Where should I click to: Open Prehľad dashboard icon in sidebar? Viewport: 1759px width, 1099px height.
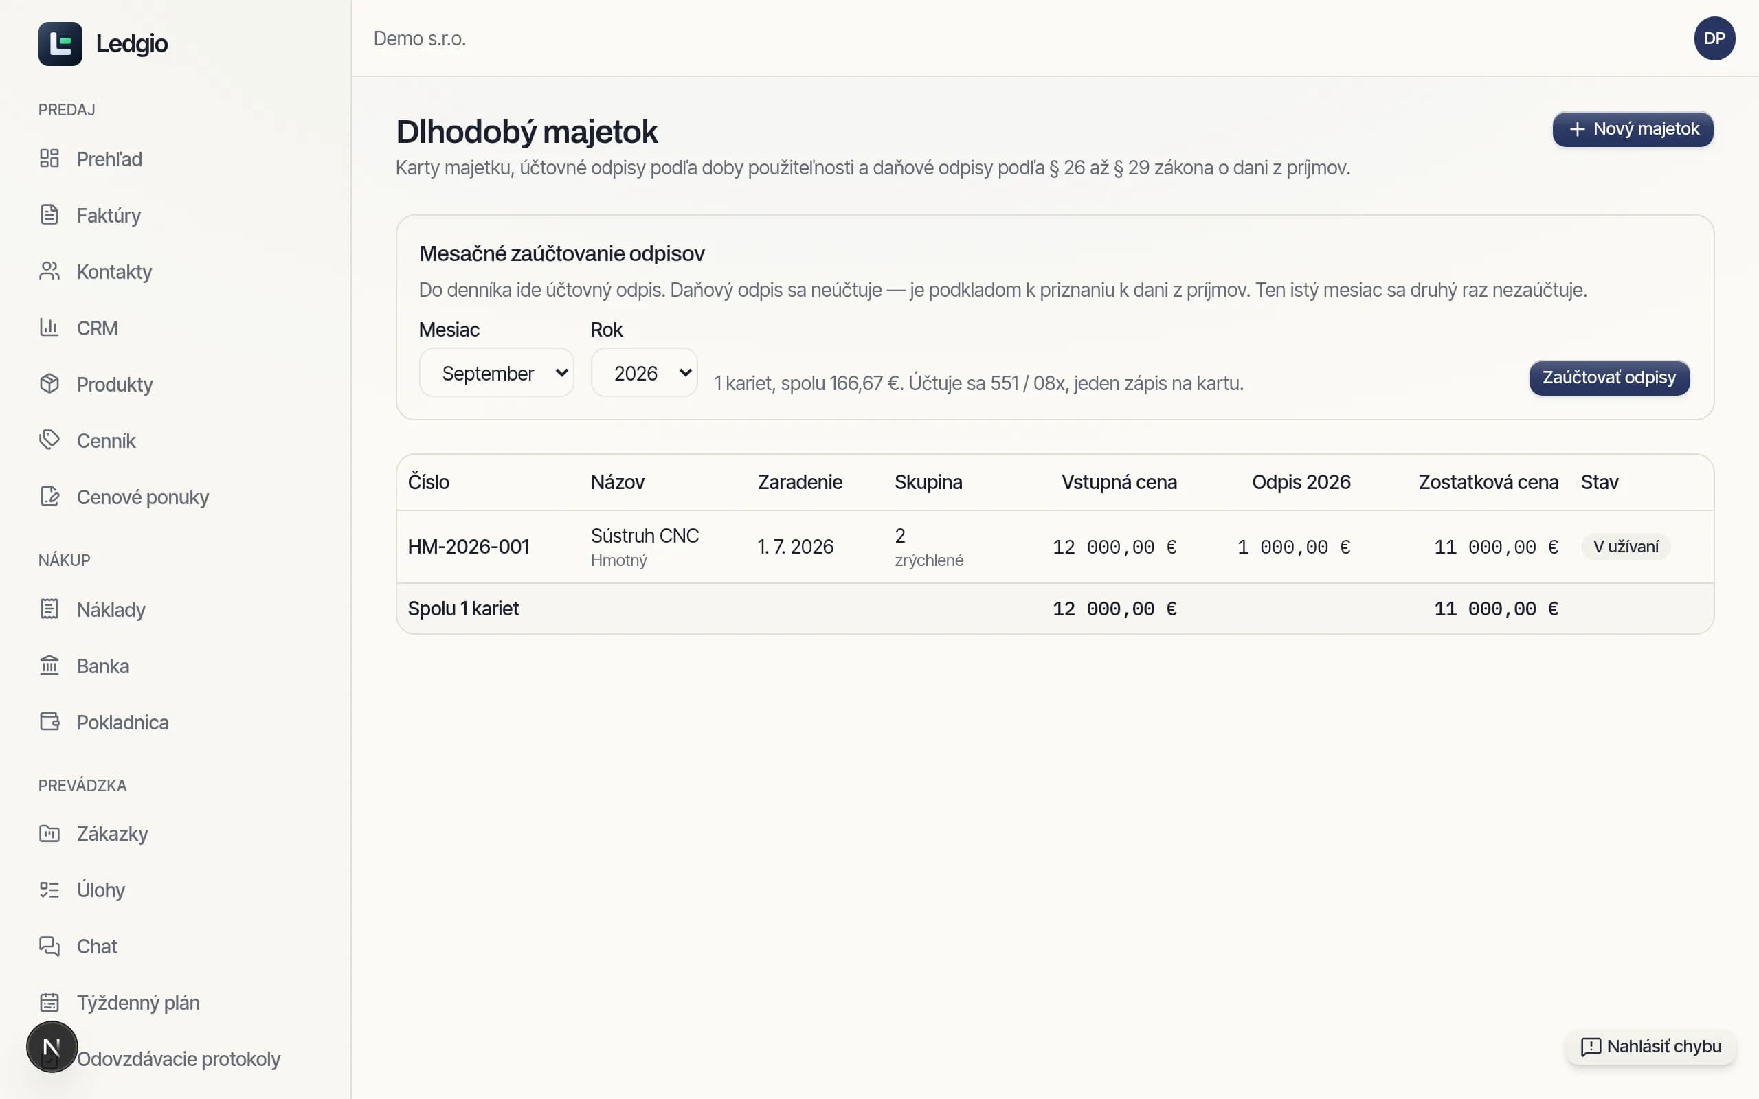pos(49,159)
